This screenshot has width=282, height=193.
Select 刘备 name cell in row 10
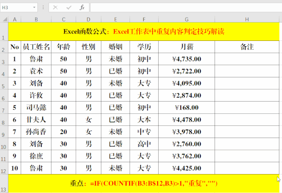click(x=36, y=144)
